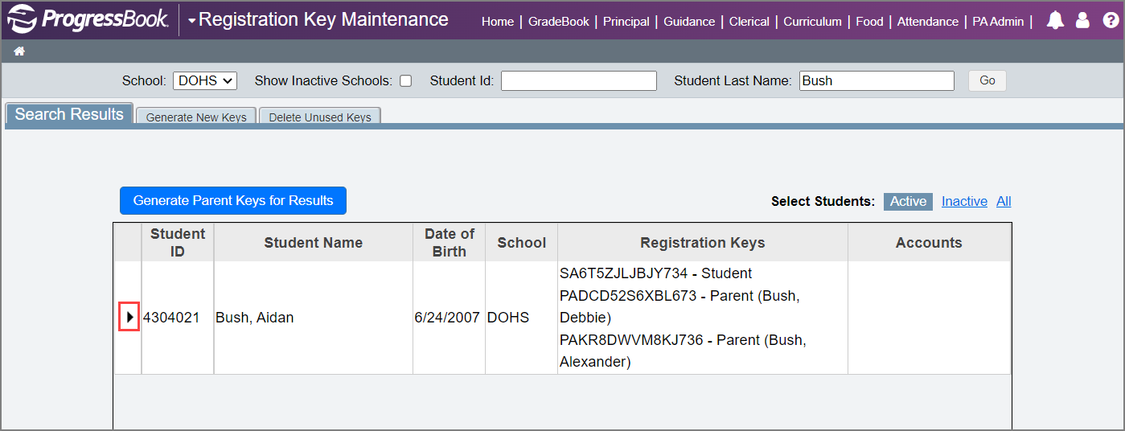Click the Student Last Name field
The width and height of the screenshot is (1125, 431).
877,80
